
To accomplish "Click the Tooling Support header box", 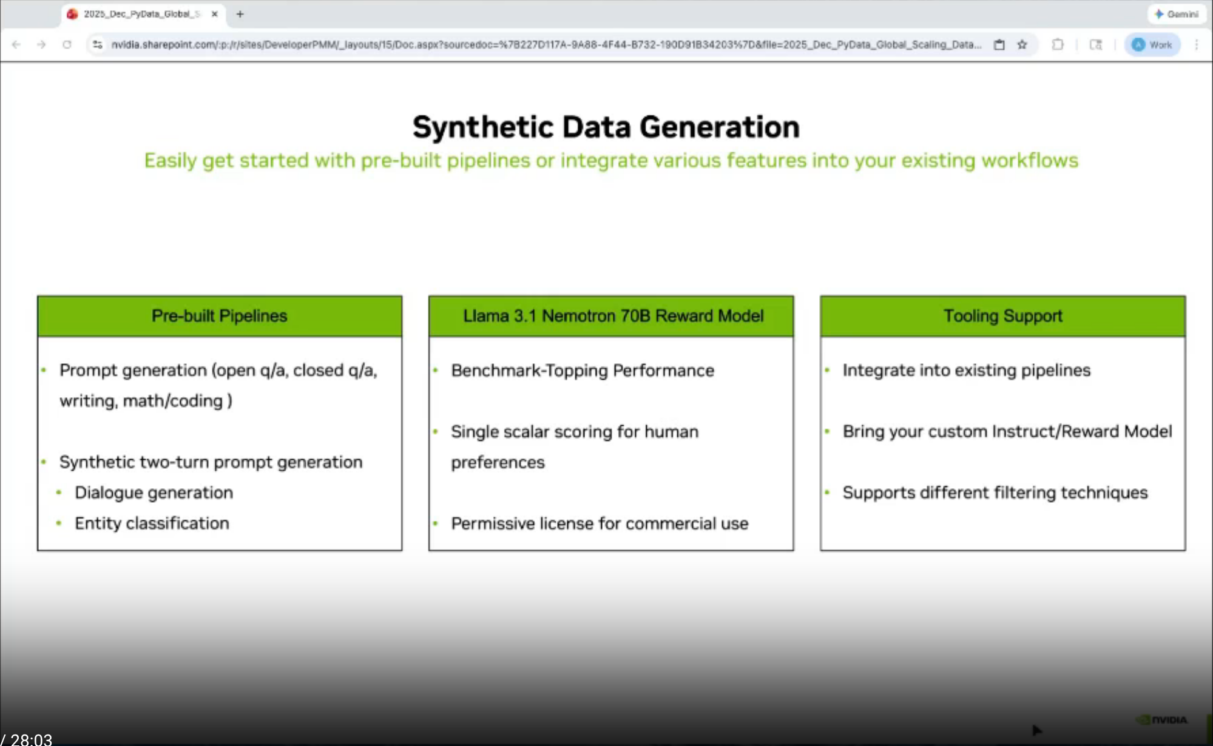I will click(1002, 316).
